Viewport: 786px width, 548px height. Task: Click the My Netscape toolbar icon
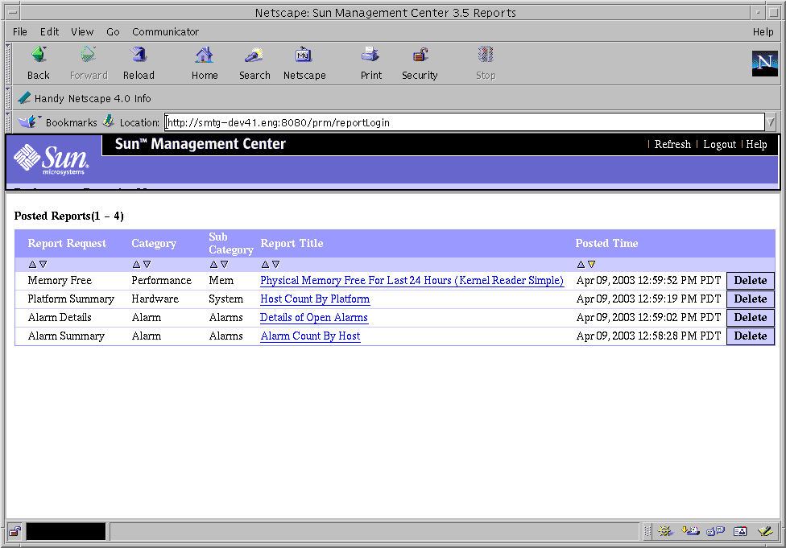[304, 55]
